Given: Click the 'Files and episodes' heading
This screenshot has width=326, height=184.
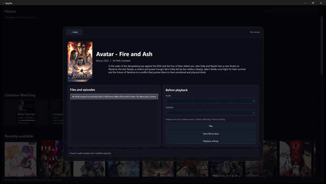Looking at the screenshot, I should tap(83, 90).
